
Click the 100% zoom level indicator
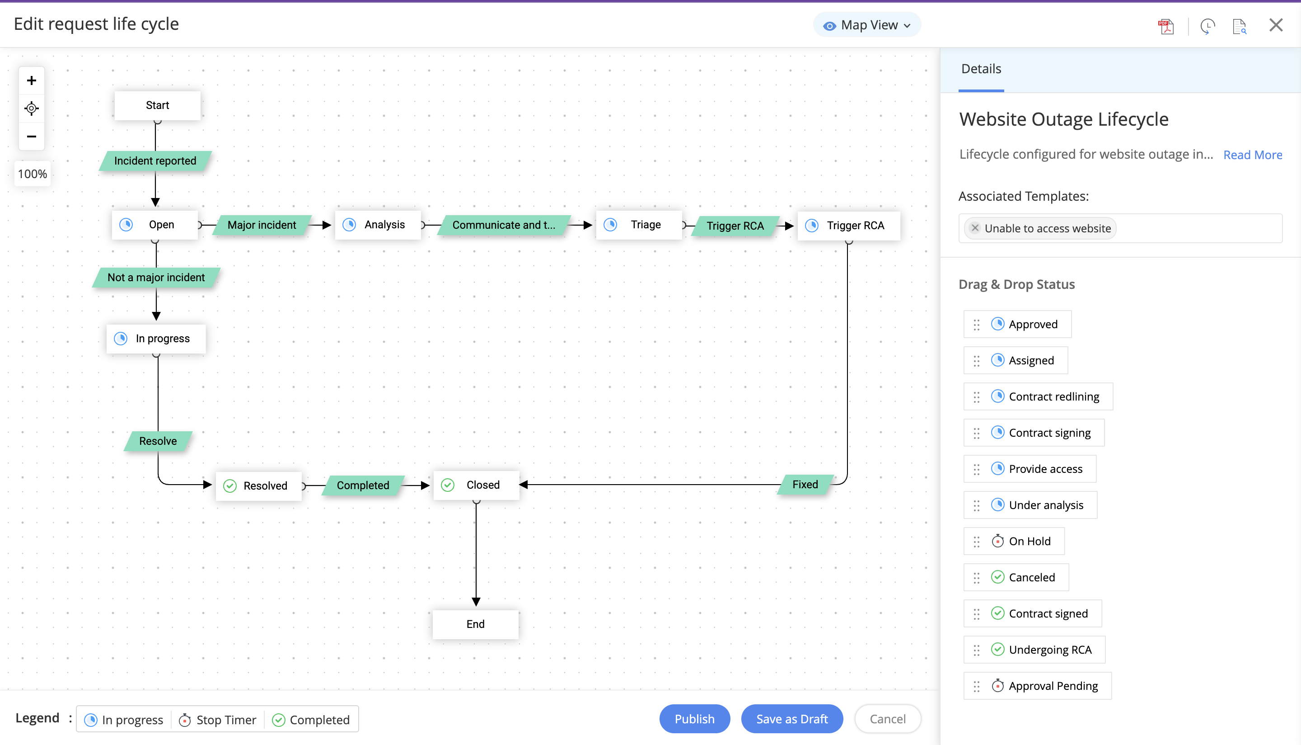tap(32, 174)
